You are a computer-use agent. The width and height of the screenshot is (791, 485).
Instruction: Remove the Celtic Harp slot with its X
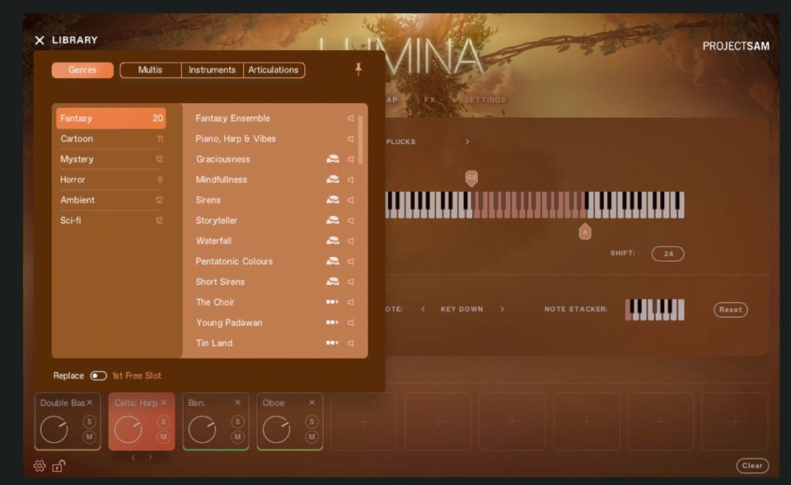pos(163,403)
